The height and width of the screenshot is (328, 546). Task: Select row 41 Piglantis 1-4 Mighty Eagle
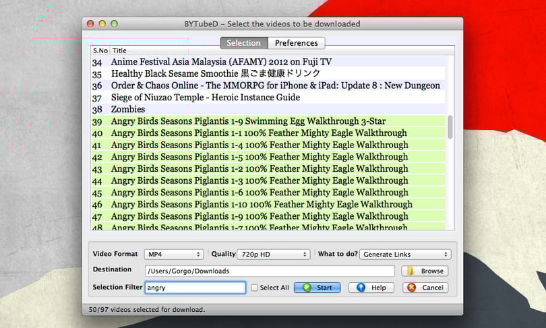(x=268, y=145)
